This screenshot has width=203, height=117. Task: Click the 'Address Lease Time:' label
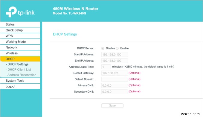tap(81, 67)
